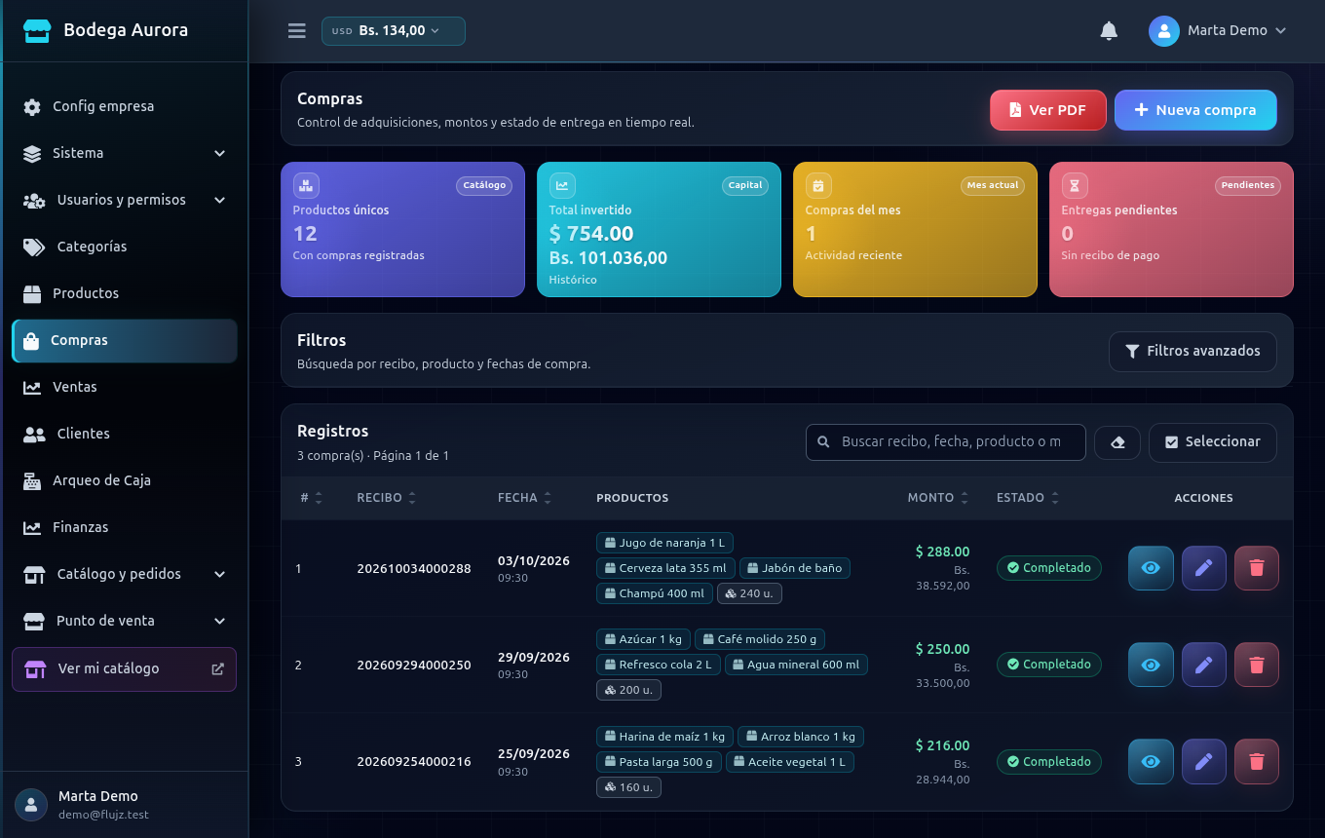
Task: Edit purchase 202609254000216 with pencil icon
Action: coord(1204,762)
